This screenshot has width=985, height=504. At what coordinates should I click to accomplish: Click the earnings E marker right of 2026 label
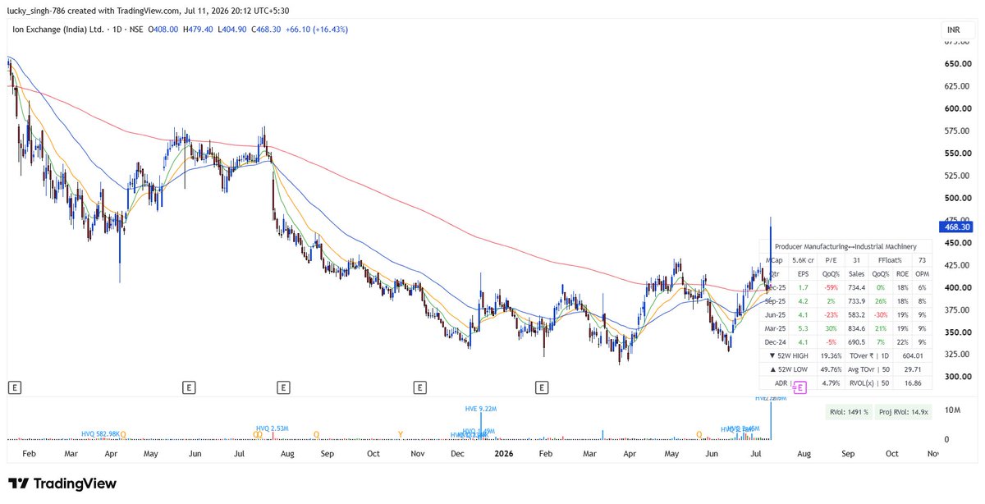coord(542,386)
